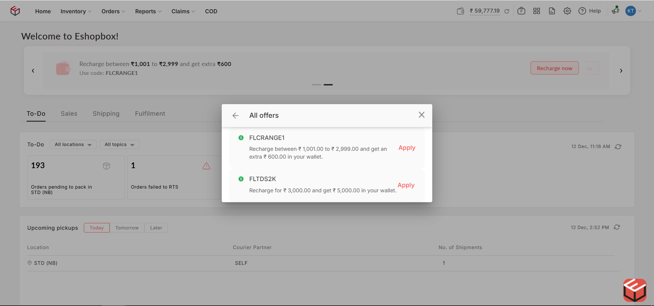Open the settings gear icon
The width and height of the screenshot is (654, 306).
[567, 11]
